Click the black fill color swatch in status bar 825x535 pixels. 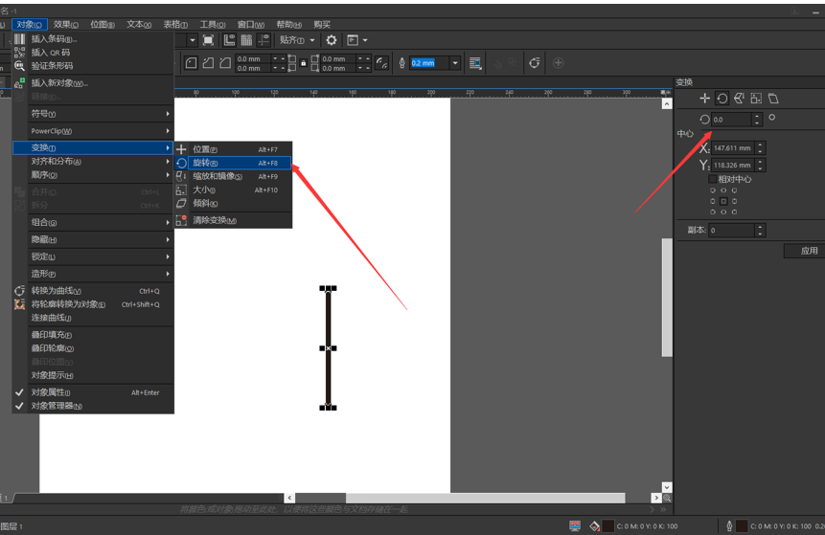point(608,526)
